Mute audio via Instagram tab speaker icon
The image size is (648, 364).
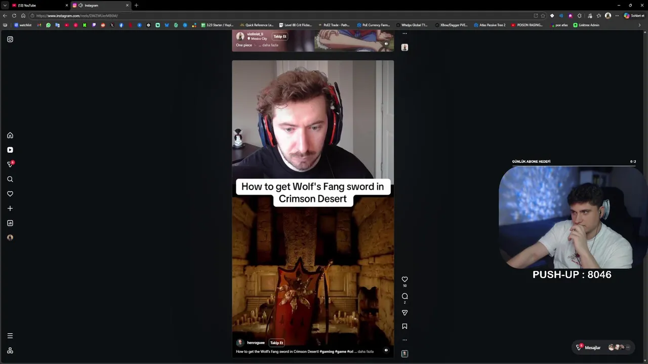80,6
